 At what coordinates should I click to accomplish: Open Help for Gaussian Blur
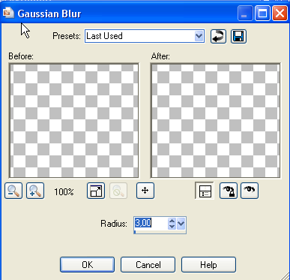(x=208, y=265)
